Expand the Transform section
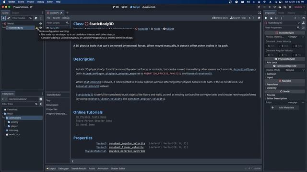Image resolution: width=307 pixels, height=172 pixels. (272, 85)
